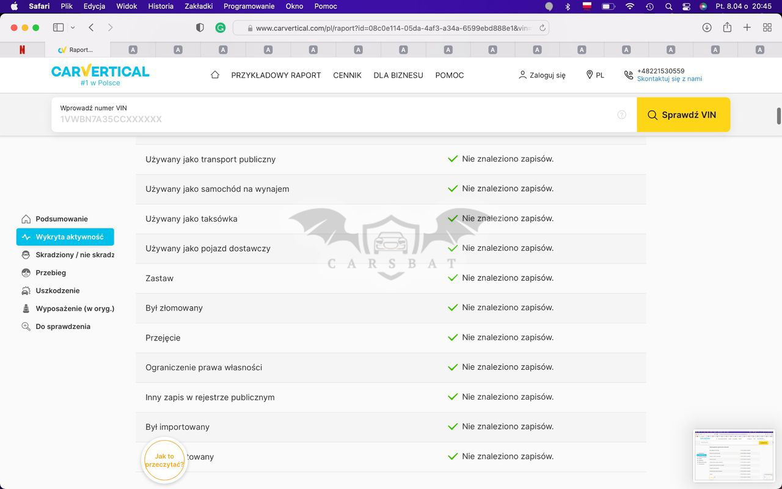
Task: Open the tab overview grid icon
Action: [x=767, y=28]
